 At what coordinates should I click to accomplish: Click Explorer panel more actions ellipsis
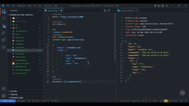coord(40,11)
